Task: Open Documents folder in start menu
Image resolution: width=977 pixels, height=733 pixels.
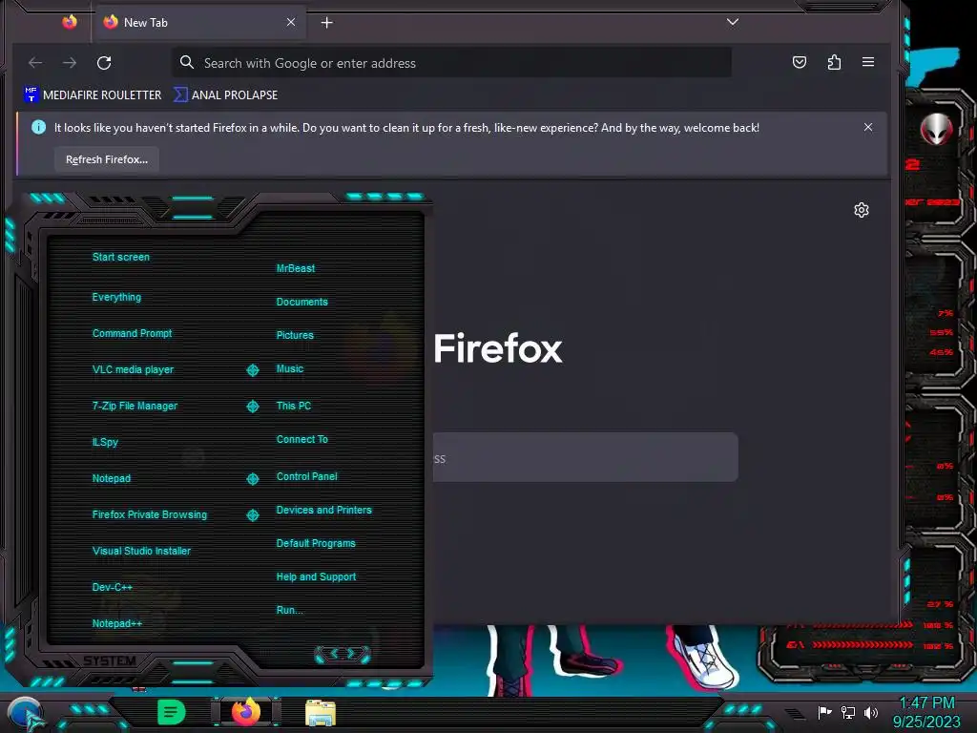Action: (302, 302)
